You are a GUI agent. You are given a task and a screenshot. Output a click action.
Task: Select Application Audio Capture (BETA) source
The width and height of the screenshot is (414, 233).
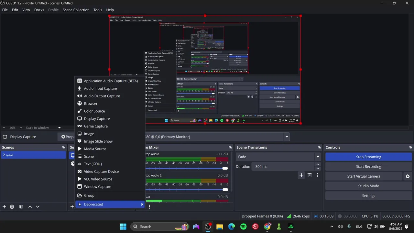[110, 81]
